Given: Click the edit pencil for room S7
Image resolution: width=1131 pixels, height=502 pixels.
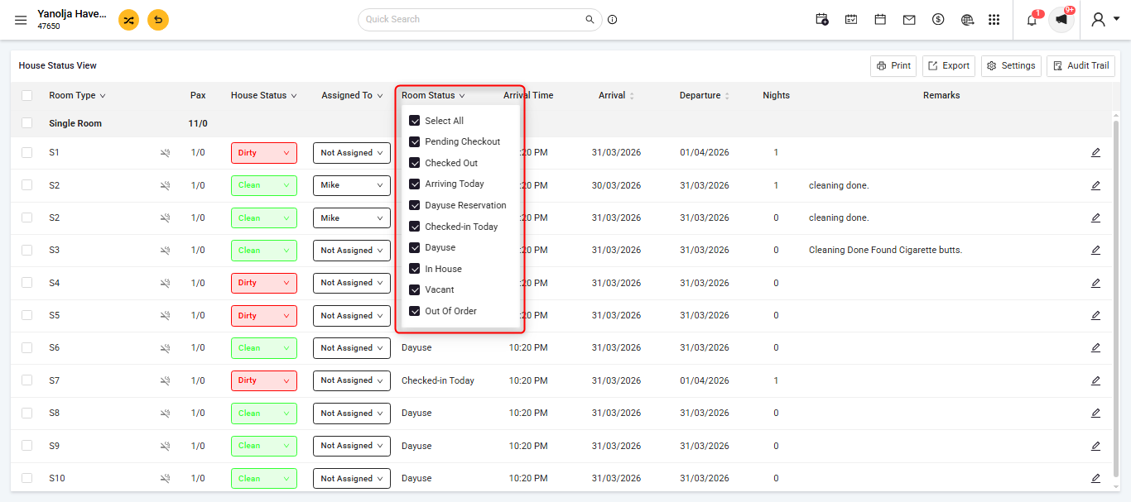Looking at the screenshot, I should (1095, 380).
